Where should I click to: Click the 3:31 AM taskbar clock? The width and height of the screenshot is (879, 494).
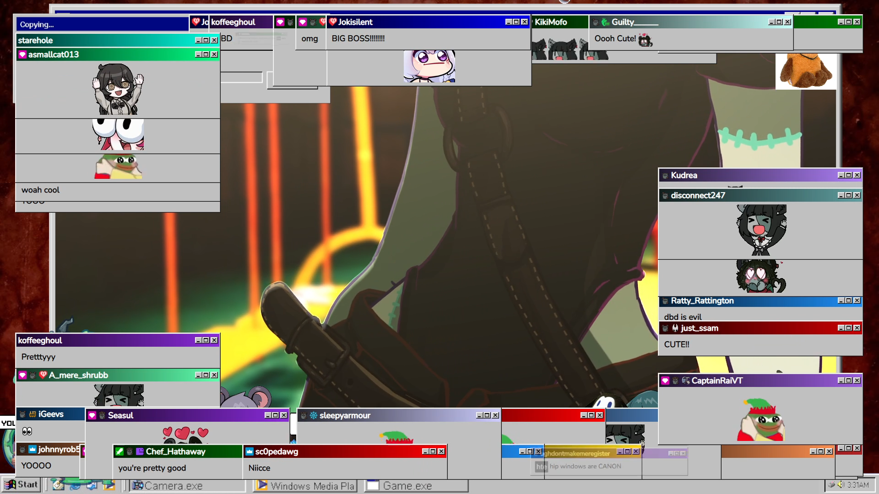pos(857,485)
